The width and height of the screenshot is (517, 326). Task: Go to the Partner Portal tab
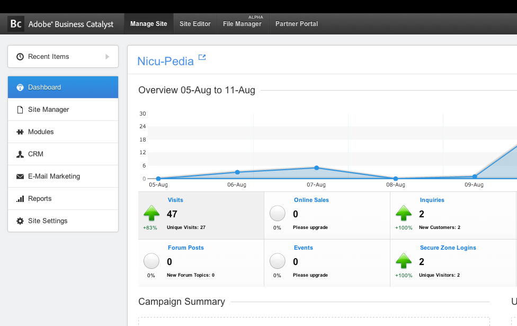pos(297,24)
